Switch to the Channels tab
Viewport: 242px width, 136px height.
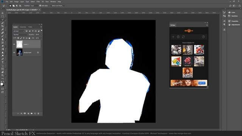tap(23, 27)
